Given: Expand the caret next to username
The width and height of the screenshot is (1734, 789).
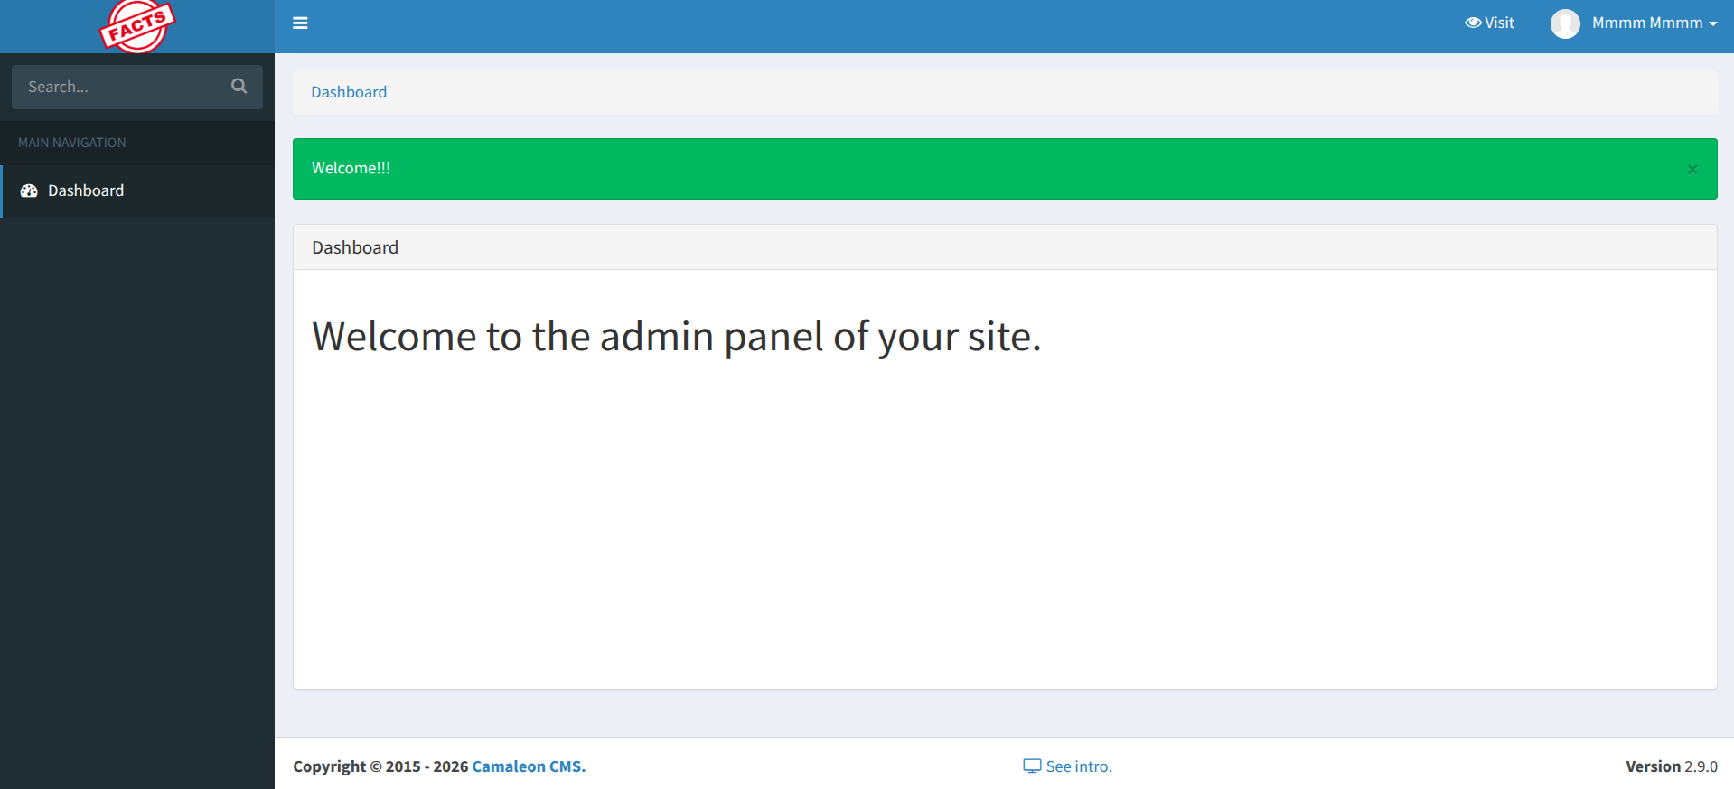Looking at the screenshot, I should tap(1713, 23).
